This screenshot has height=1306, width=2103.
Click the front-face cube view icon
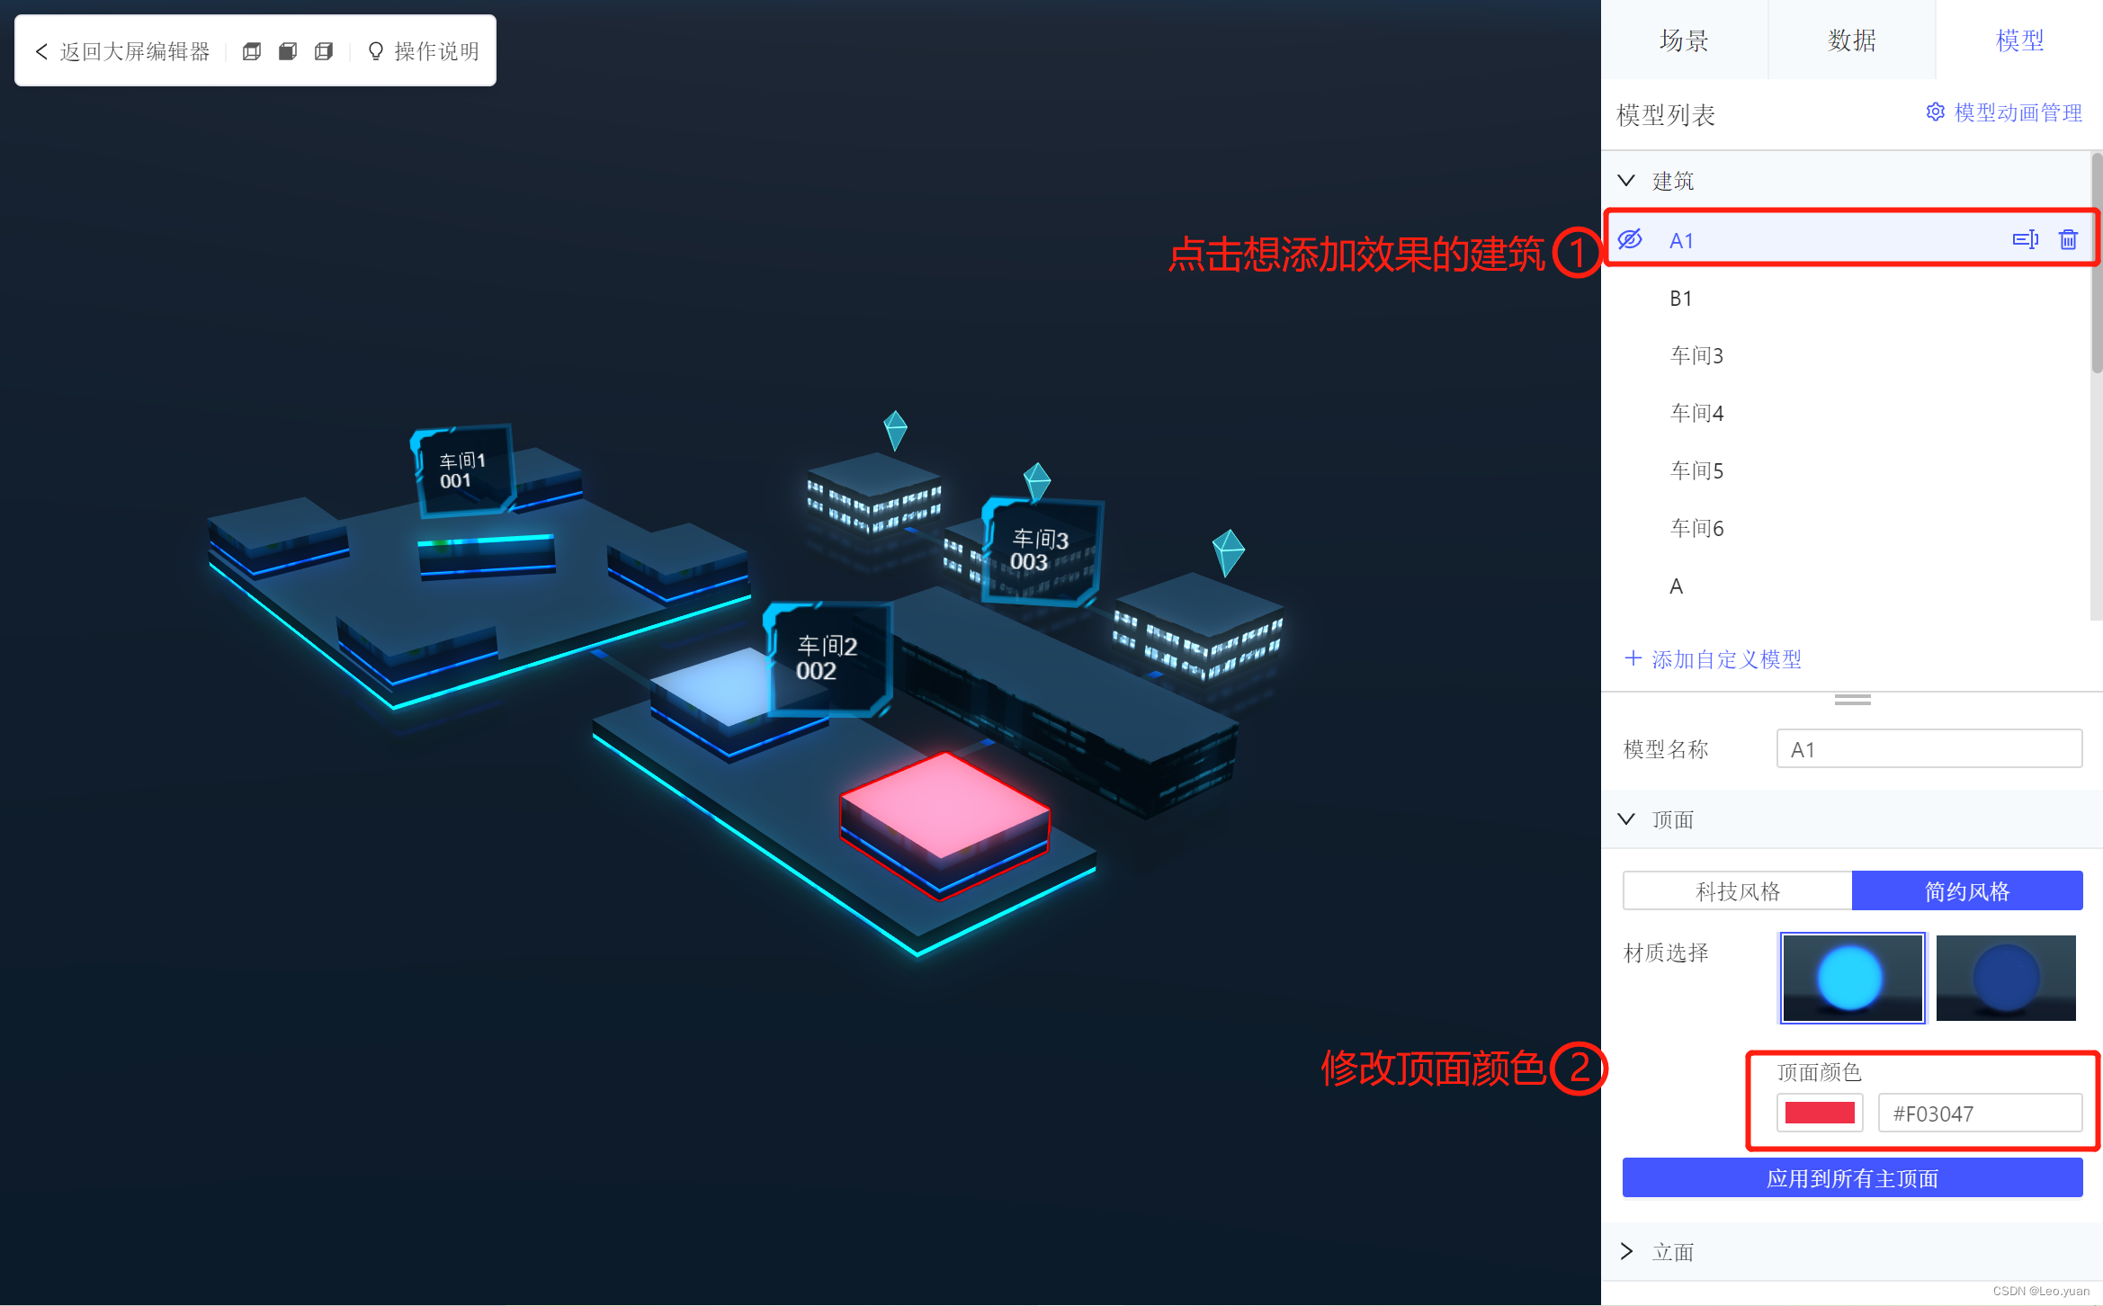coord(288,51)
